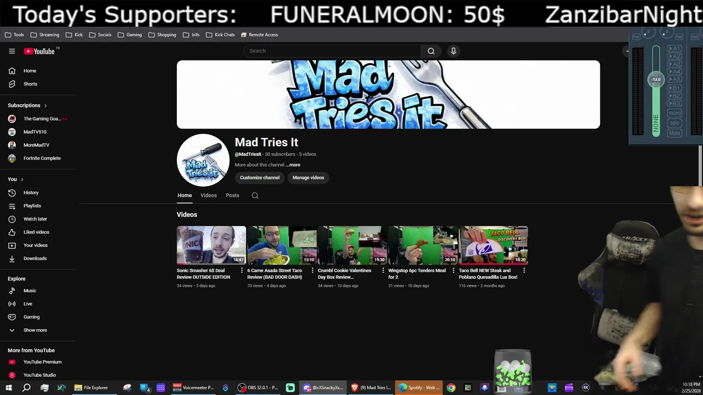
Task: Click in the YouTube search field
Action: [x=332, y=51]
